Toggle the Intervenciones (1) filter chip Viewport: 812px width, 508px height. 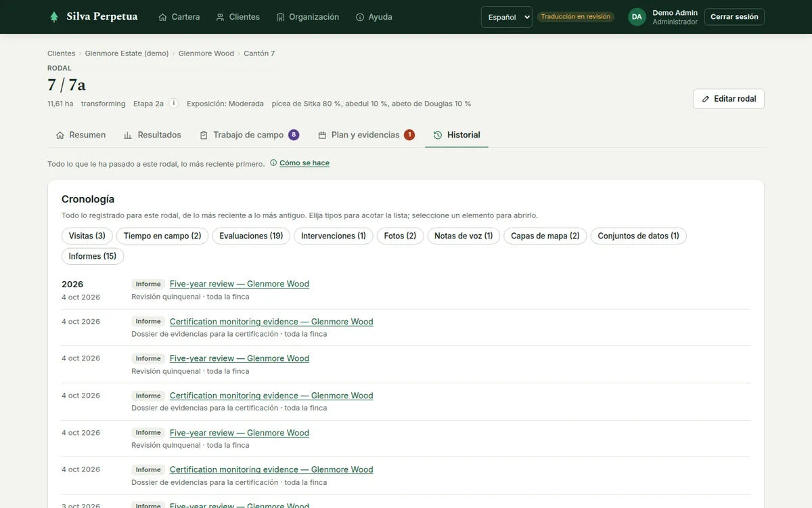coord(334,236)
